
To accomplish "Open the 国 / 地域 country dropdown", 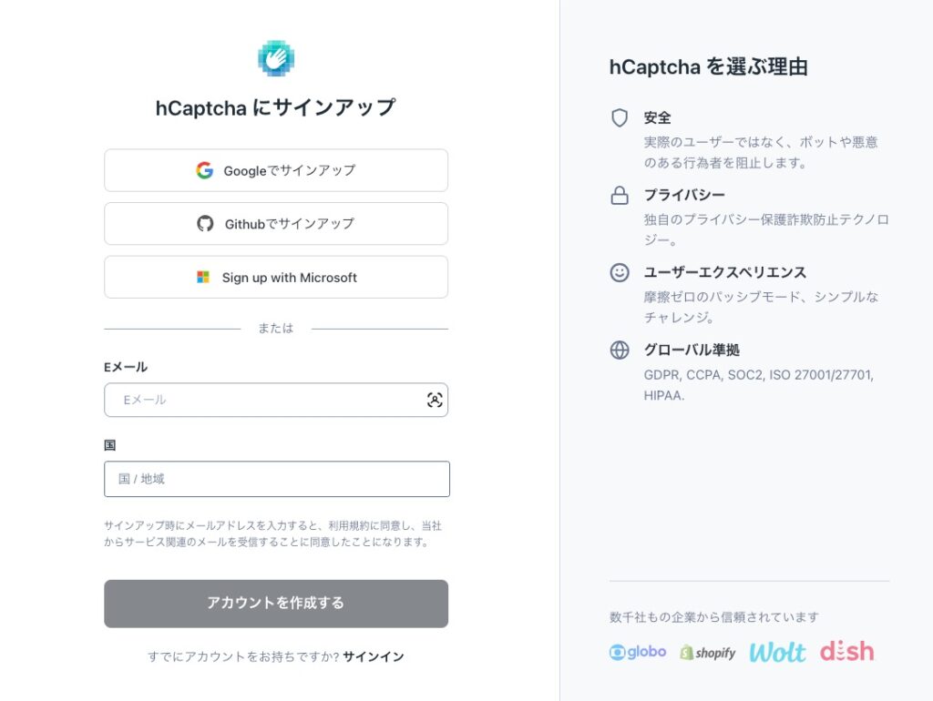I will click(276, 479).
